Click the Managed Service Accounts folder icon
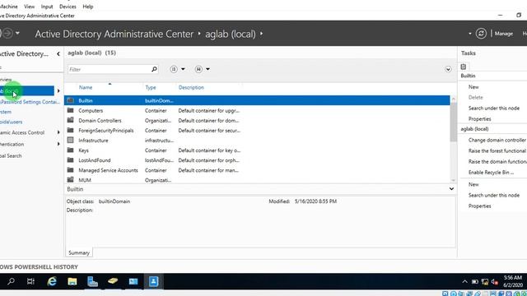The width and height of the screenshot is (527, 296). [x=70, y=170]
